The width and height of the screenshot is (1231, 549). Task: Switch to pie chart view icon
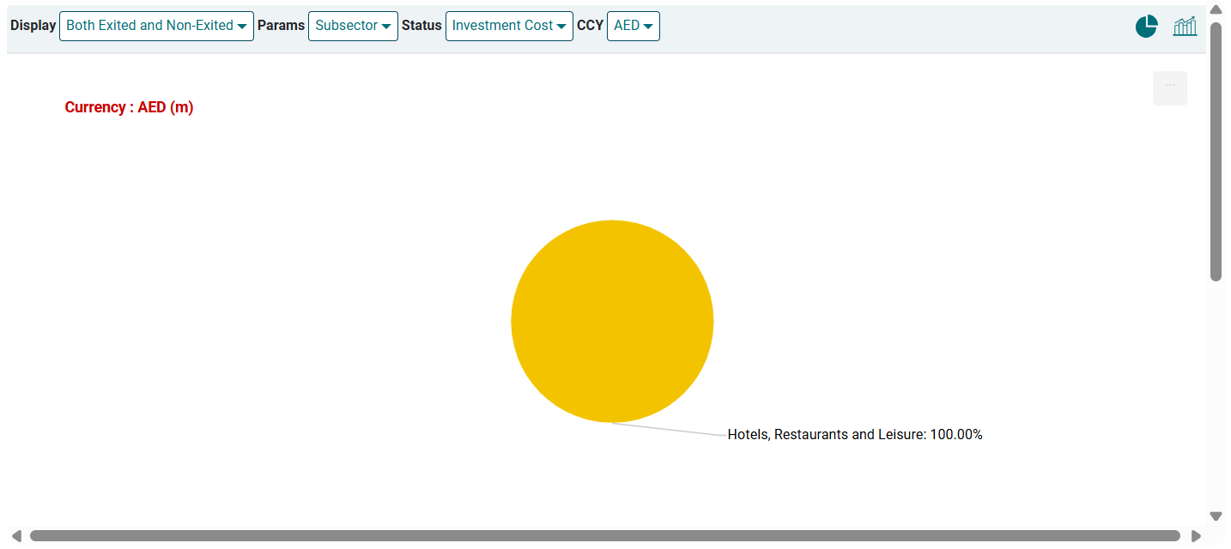pyautogui.click(x=1146, y=27)
